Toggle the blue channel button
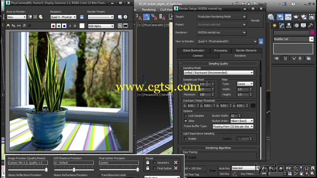The height and width of the screenshot is (178, 317). click(64, 26)
